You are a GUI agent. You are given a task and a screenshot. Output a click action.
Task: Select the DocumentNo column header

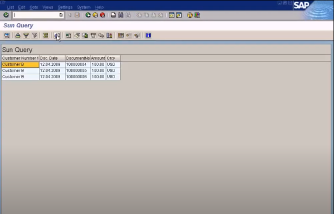[x=77, y=58]
